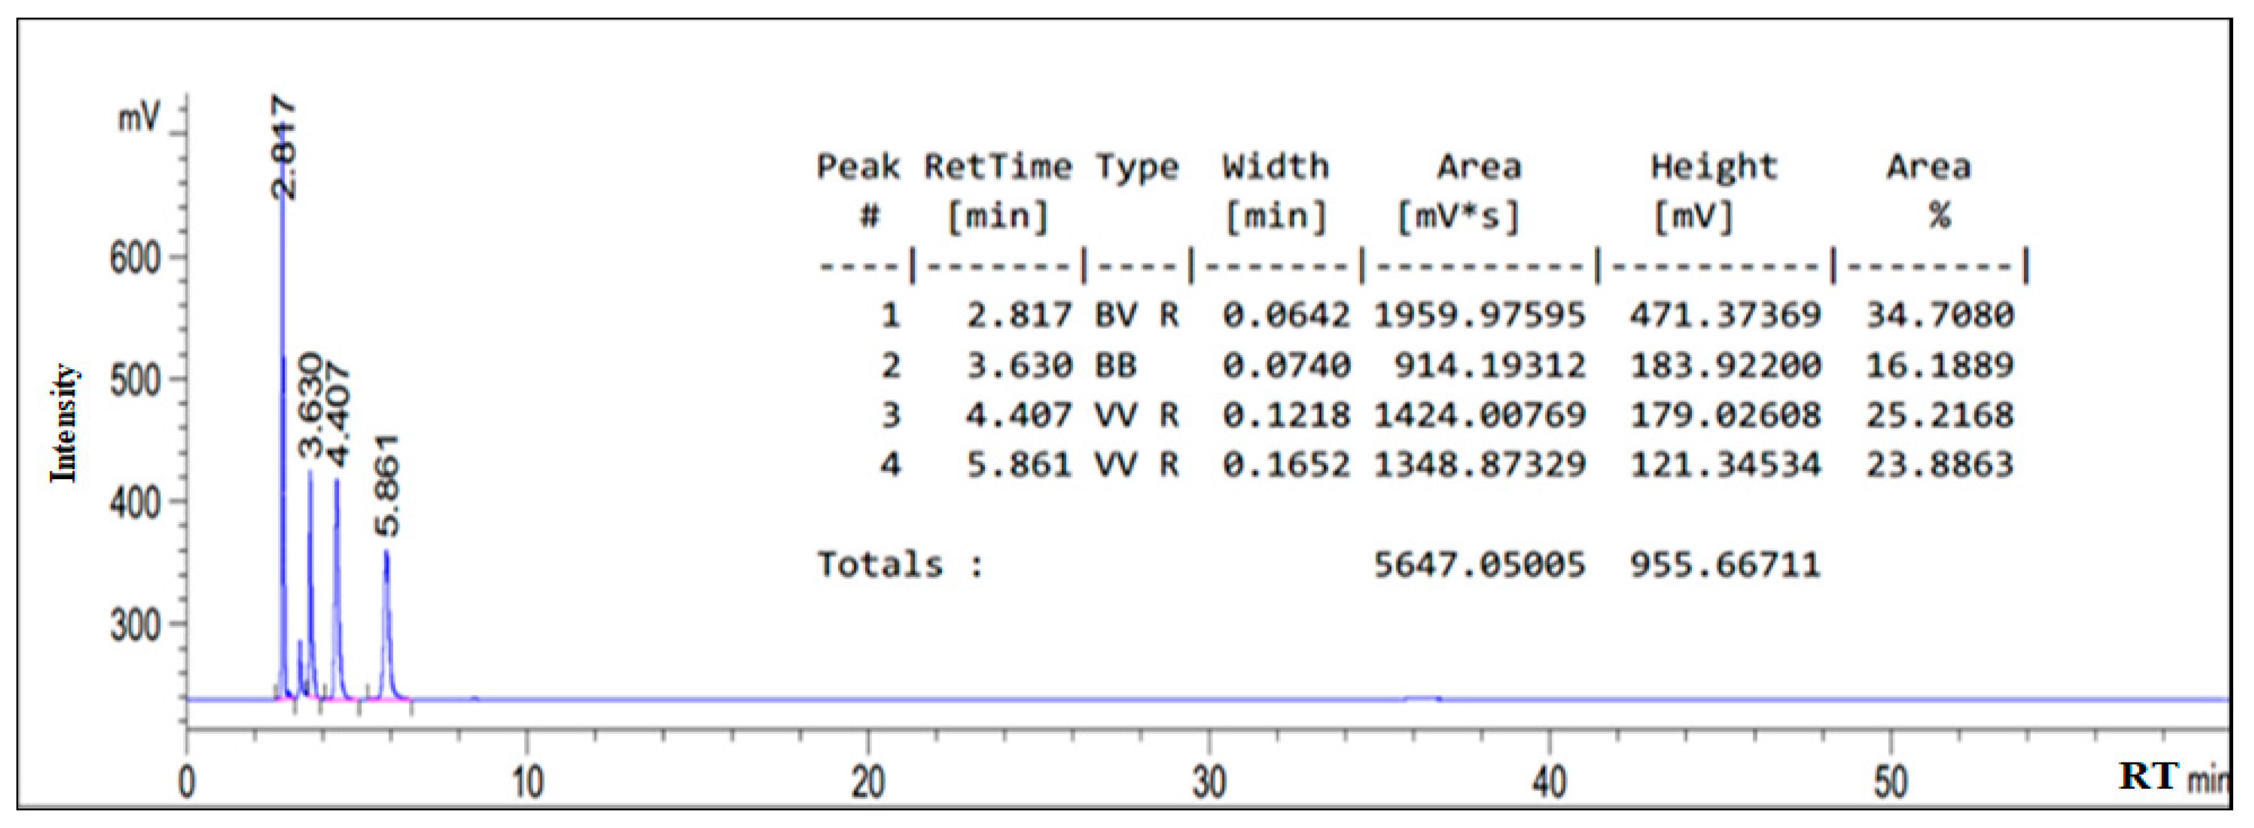Click the Totals area value 5647.05005

tap(1479, 565)
